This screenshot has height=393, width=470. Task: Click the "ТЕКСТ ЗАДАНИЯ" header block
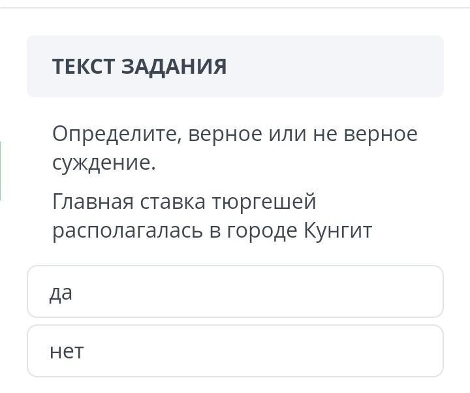tap(235, 66)
